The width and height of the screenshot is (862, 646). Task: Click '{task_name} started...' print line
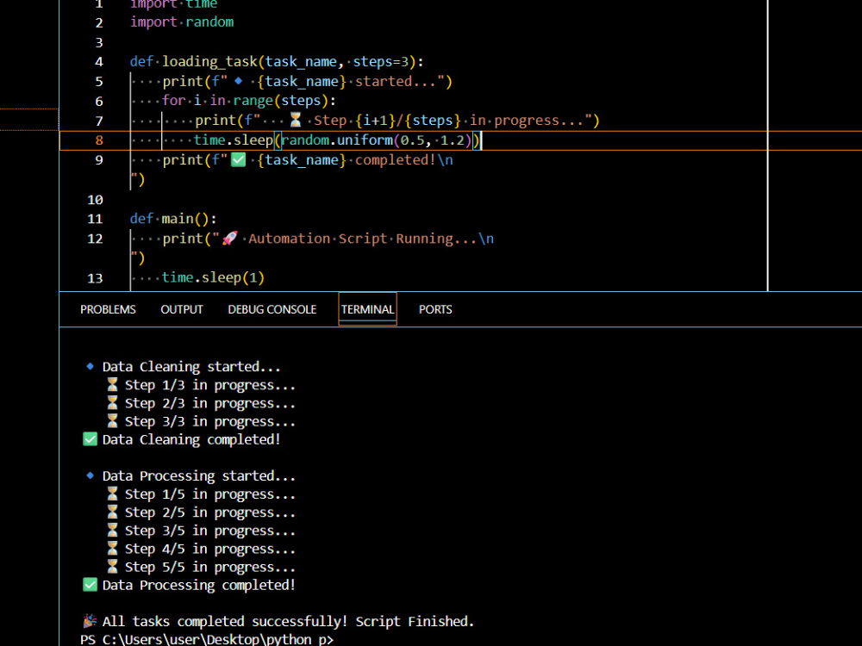pyautogui.click(x=308, y=81)
